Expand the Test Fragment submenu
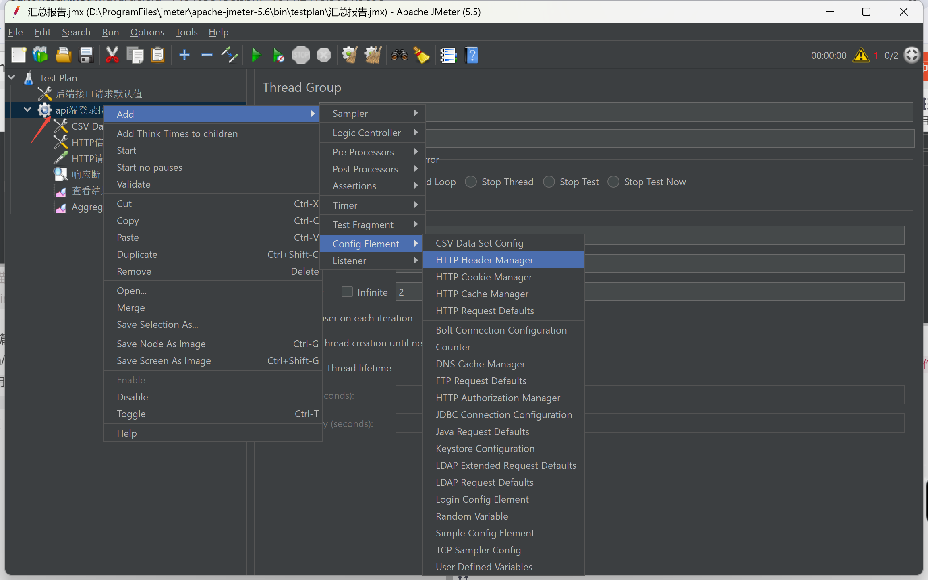This screenshot has width=928, height=580. [x=373, y=225]
